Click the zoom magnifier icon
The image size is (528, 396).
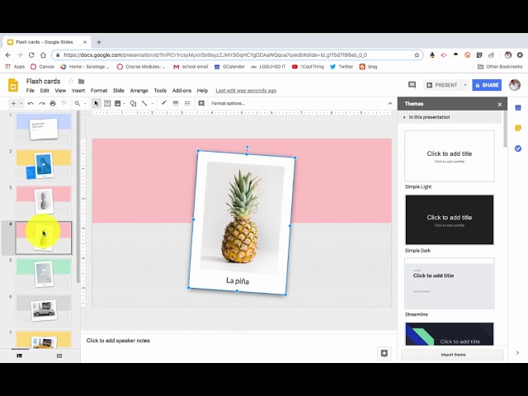pos(78,103)
